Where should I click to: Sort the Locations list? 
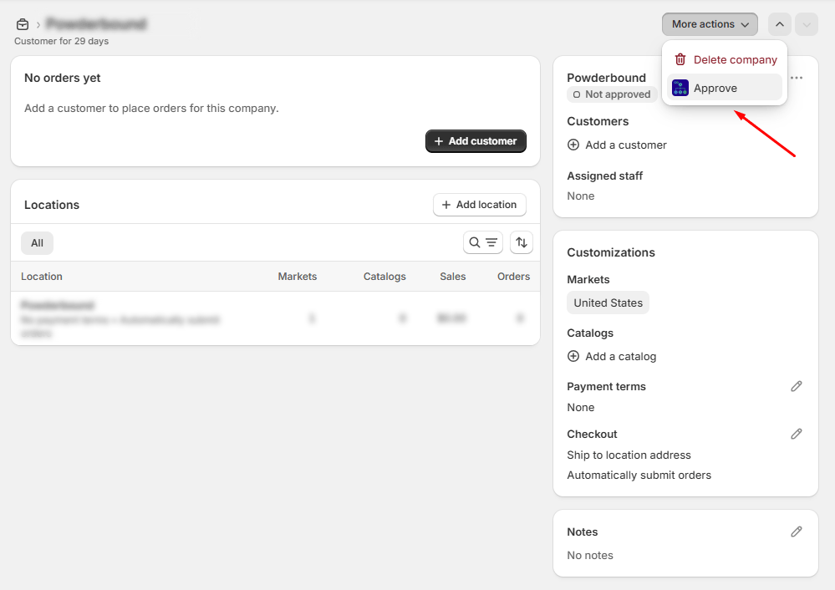coord(521,242)
